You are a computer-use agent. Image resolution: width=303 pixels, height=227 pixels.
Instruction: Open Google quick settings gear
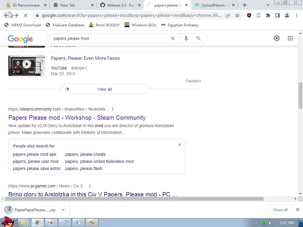pos(277,38)
